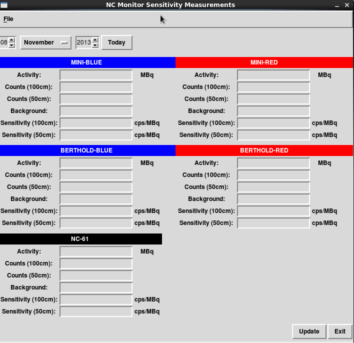Screen dimensions: 354x343
Task: Select NC-61 Sensitivity (100cm) field
Action: [96, 299]
